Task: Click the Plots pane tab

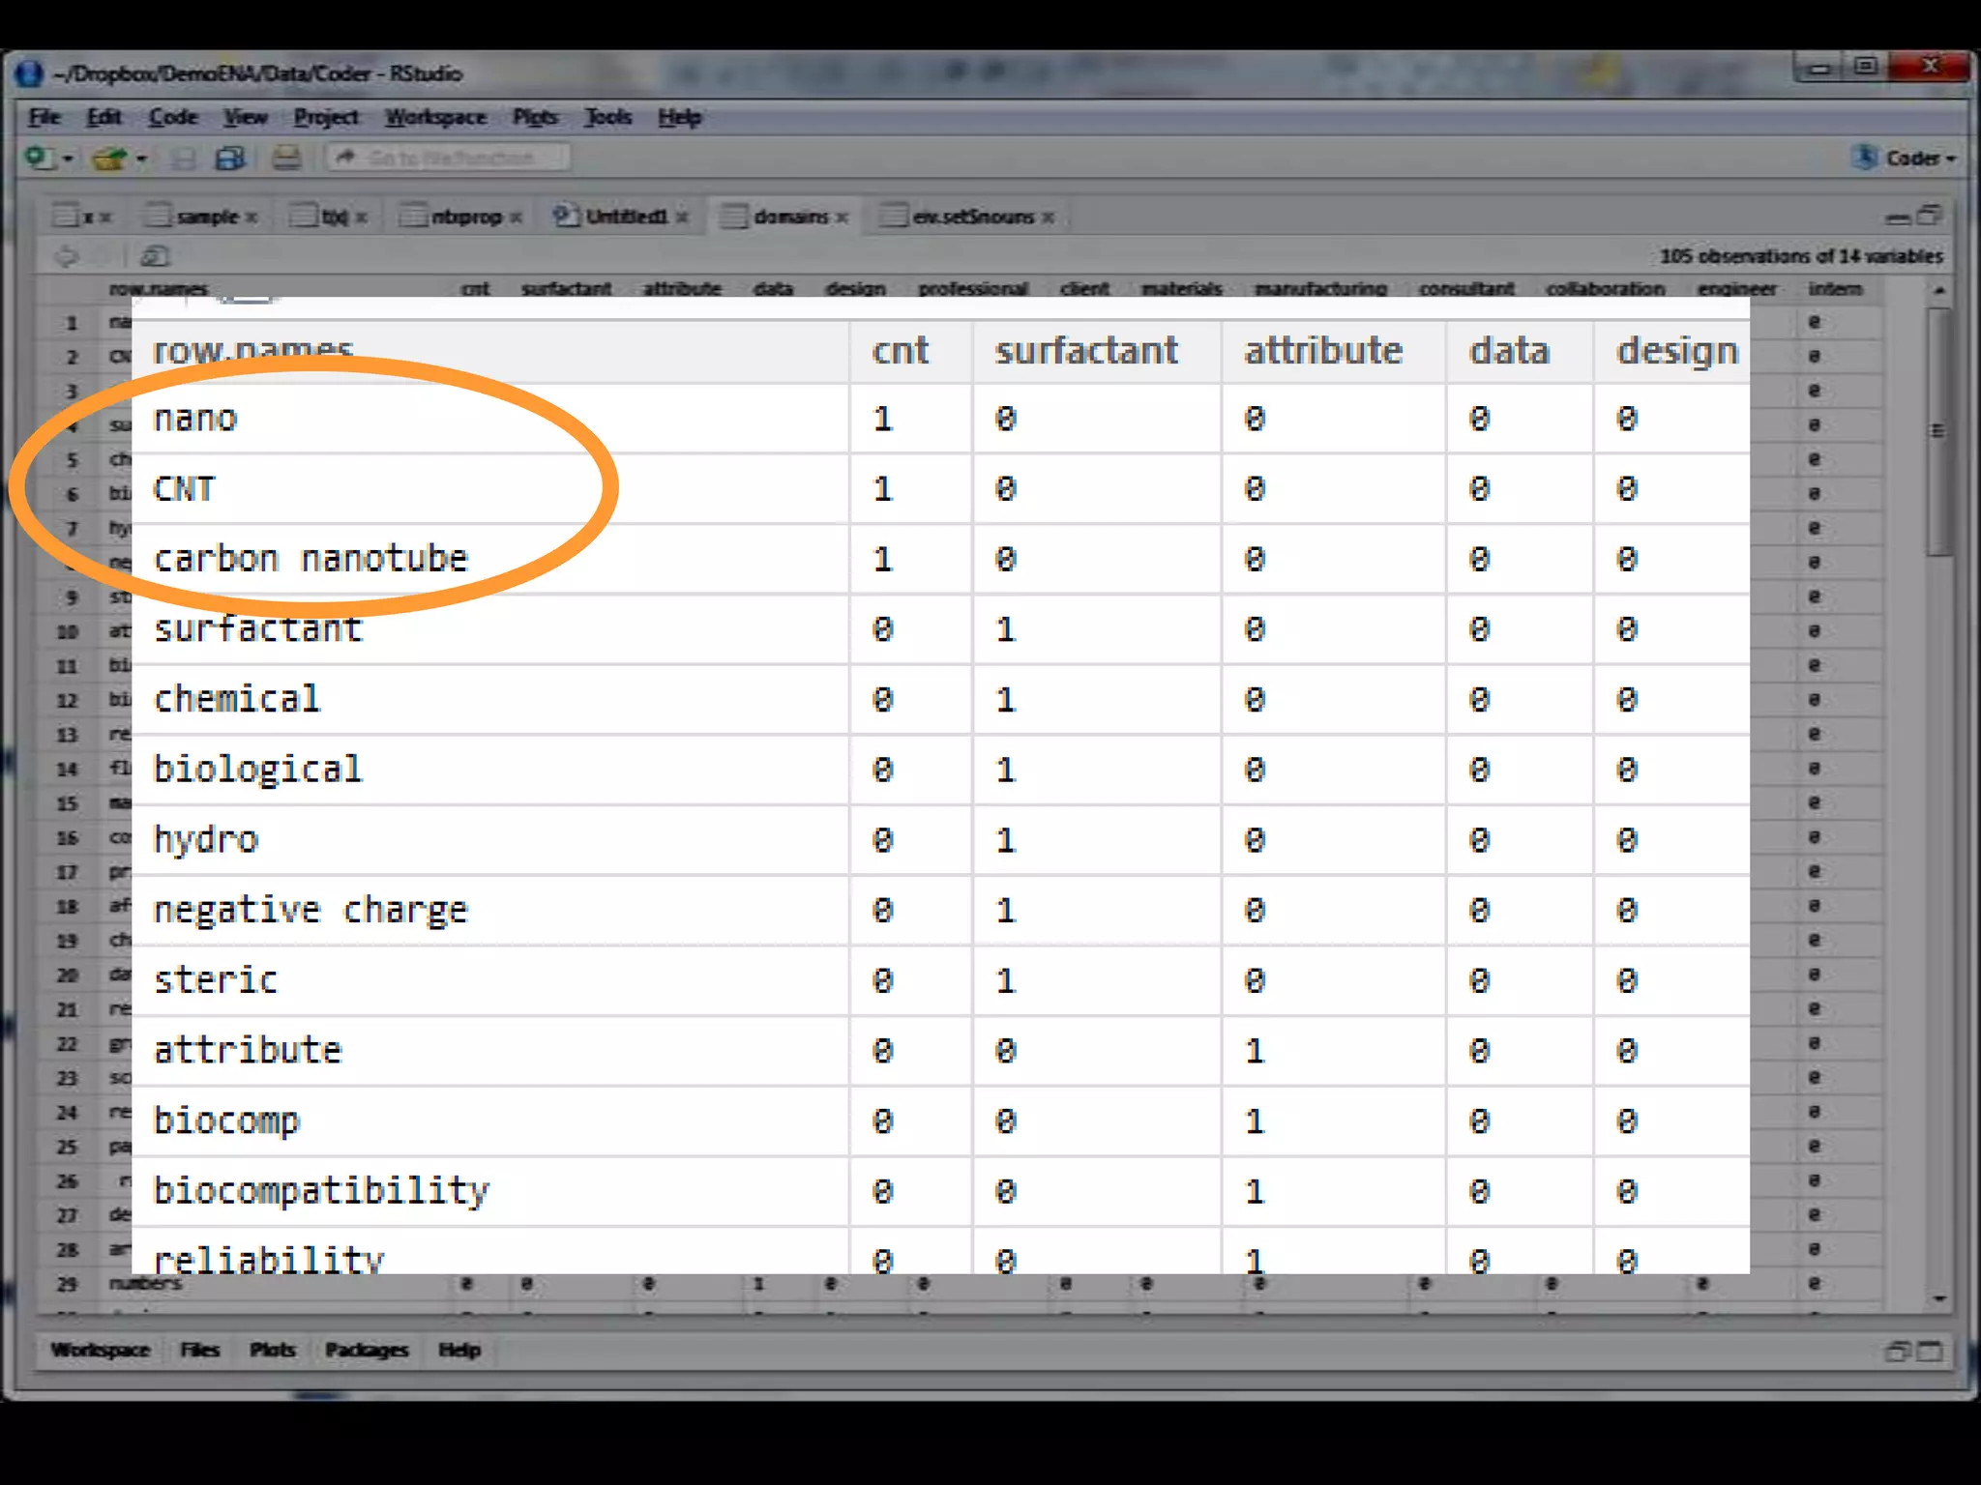Action: [x=272, y=1350]
